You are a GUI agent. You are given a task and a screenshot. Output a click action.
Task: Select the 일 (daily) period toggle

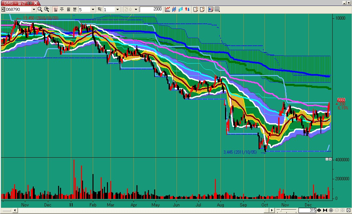pyautogui.click(x=55, y=10)
